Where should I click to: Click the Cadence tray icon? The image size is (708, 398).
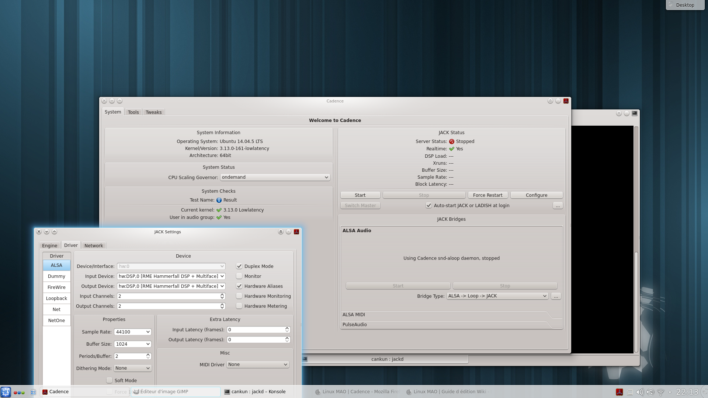(619, 392)
